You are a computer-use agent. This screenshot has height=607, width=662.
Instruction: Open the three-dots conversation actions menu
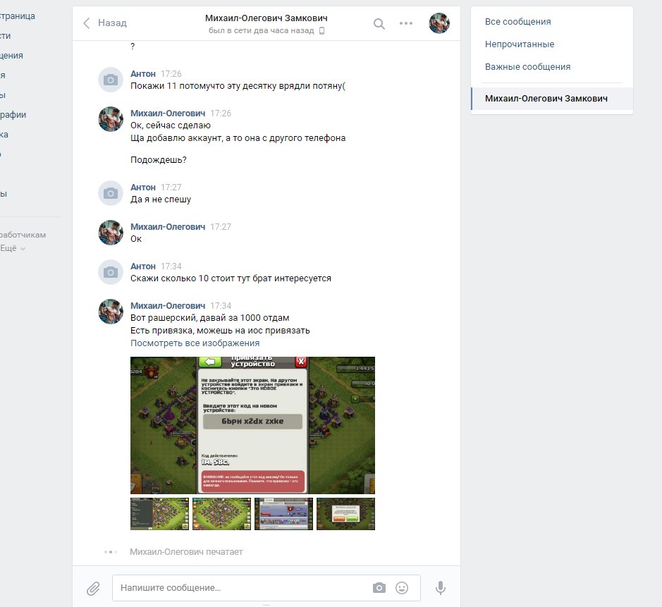coord(405,23)
